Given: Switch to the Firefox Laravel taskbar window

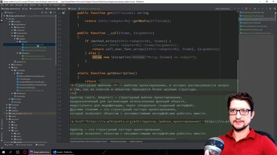Looking at the screenshot, I should tap(63, 152).
